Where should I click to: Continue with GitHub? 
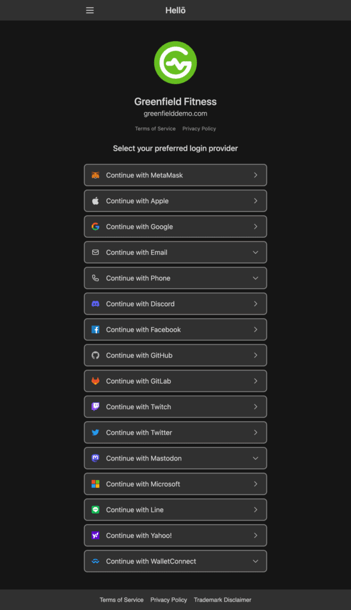(x=175, y=355)
